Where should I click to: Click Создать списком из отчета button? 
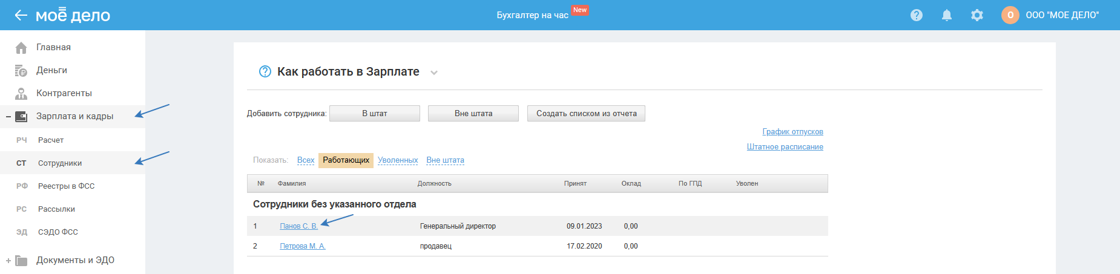(x=586, y=114)
